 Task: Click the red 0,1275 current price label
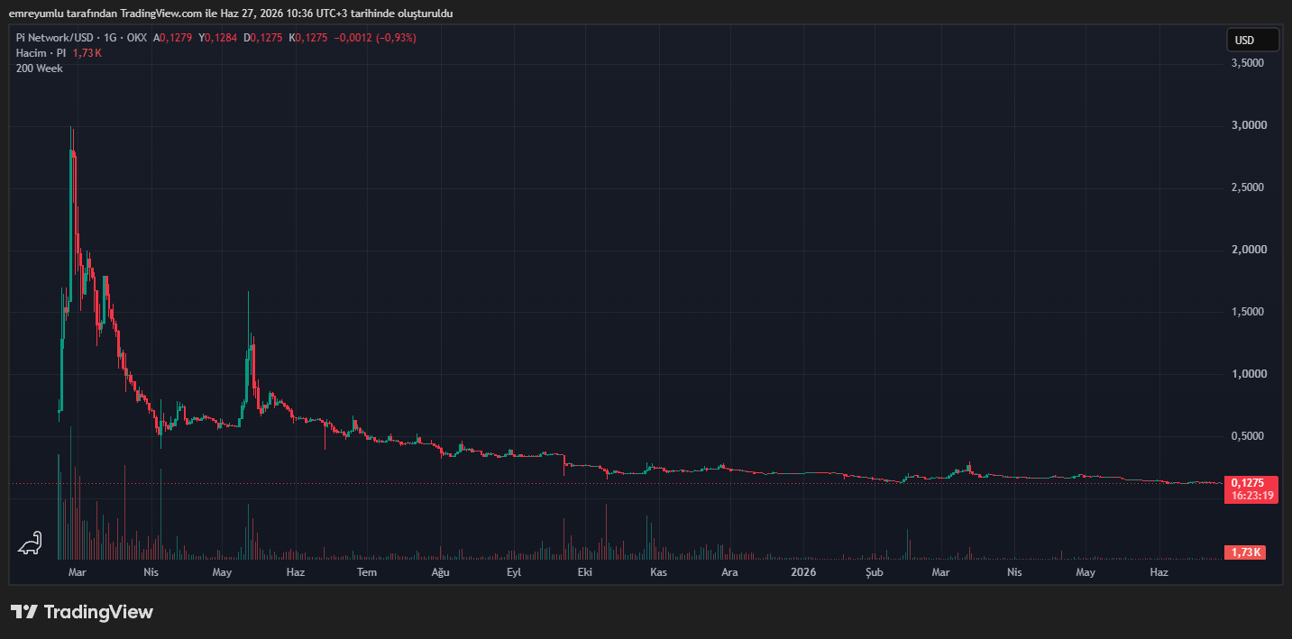(1249, 483)
